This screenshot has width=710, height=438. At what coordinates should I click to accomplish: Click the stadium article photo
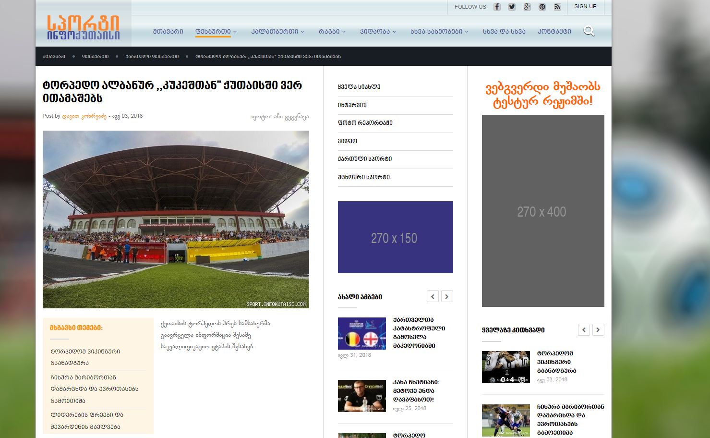click(x=176, y=219)
